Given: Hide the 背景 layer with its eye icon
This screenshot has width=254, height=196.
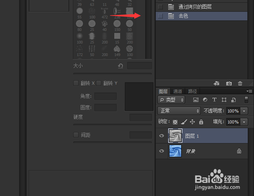Looking at the screenshot, I should pos(162,151).
